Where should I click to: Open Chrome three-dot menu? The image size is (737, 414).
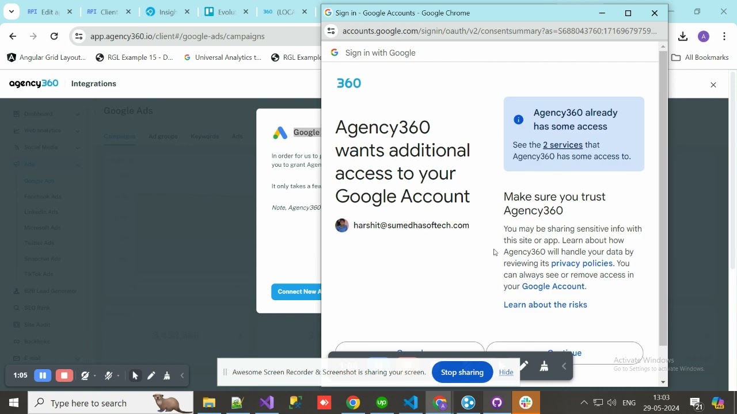[724, 36]
